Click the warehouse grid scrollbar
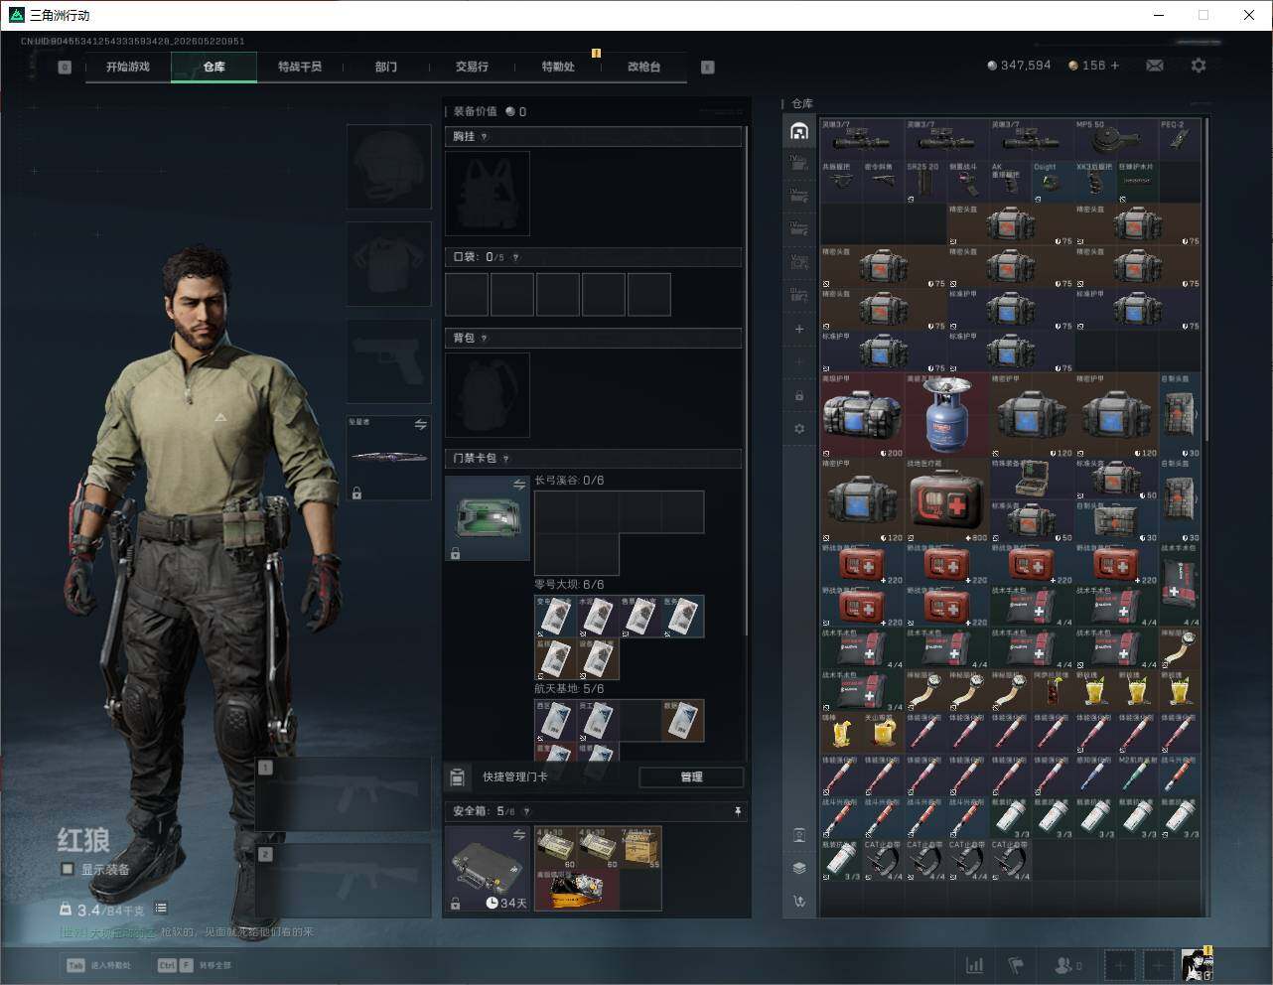 pos(1206,281)
